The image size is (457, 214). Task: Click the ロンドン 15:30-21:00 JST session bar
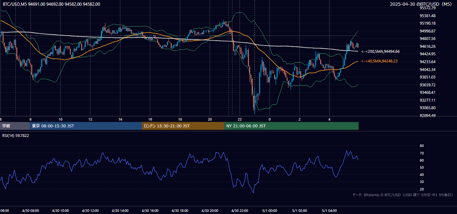pyautogui.click(x=183, y=126)
